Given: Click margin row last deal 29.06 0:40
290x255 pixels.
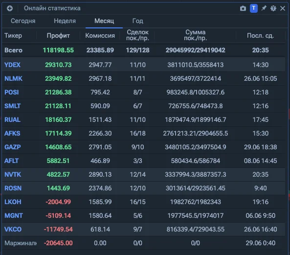Looking at the screenshot, I should click(260, 243).
